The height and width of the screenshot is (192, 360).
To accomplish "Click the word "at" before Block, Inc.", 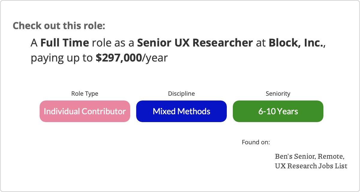I will coord(261,43).
